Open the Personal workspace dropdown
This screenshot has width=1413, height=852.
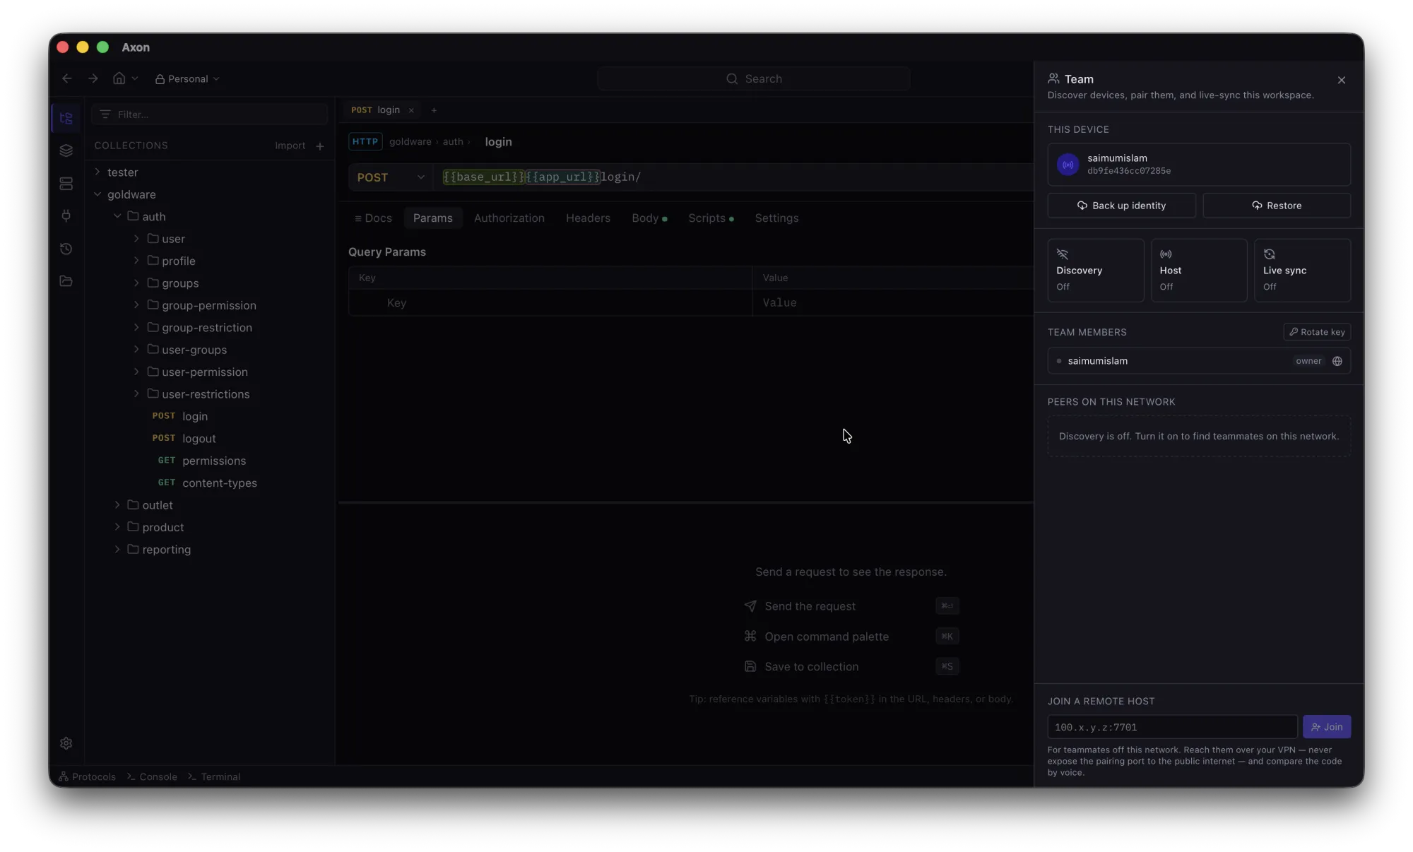point(187,79)
